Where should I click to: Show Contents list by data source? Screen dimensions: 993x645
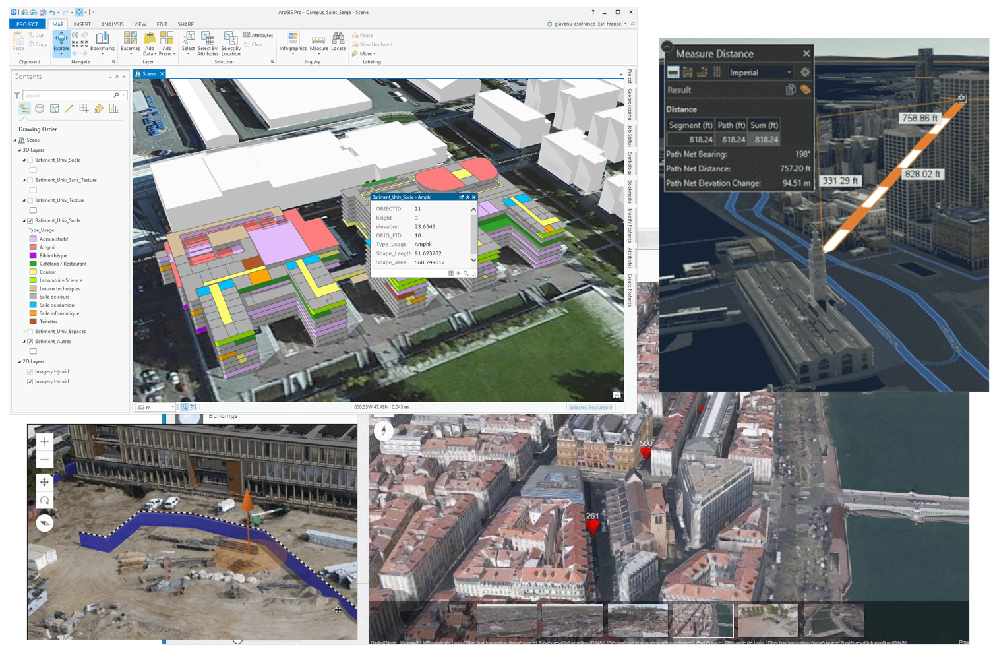click(x=40, y=109)
